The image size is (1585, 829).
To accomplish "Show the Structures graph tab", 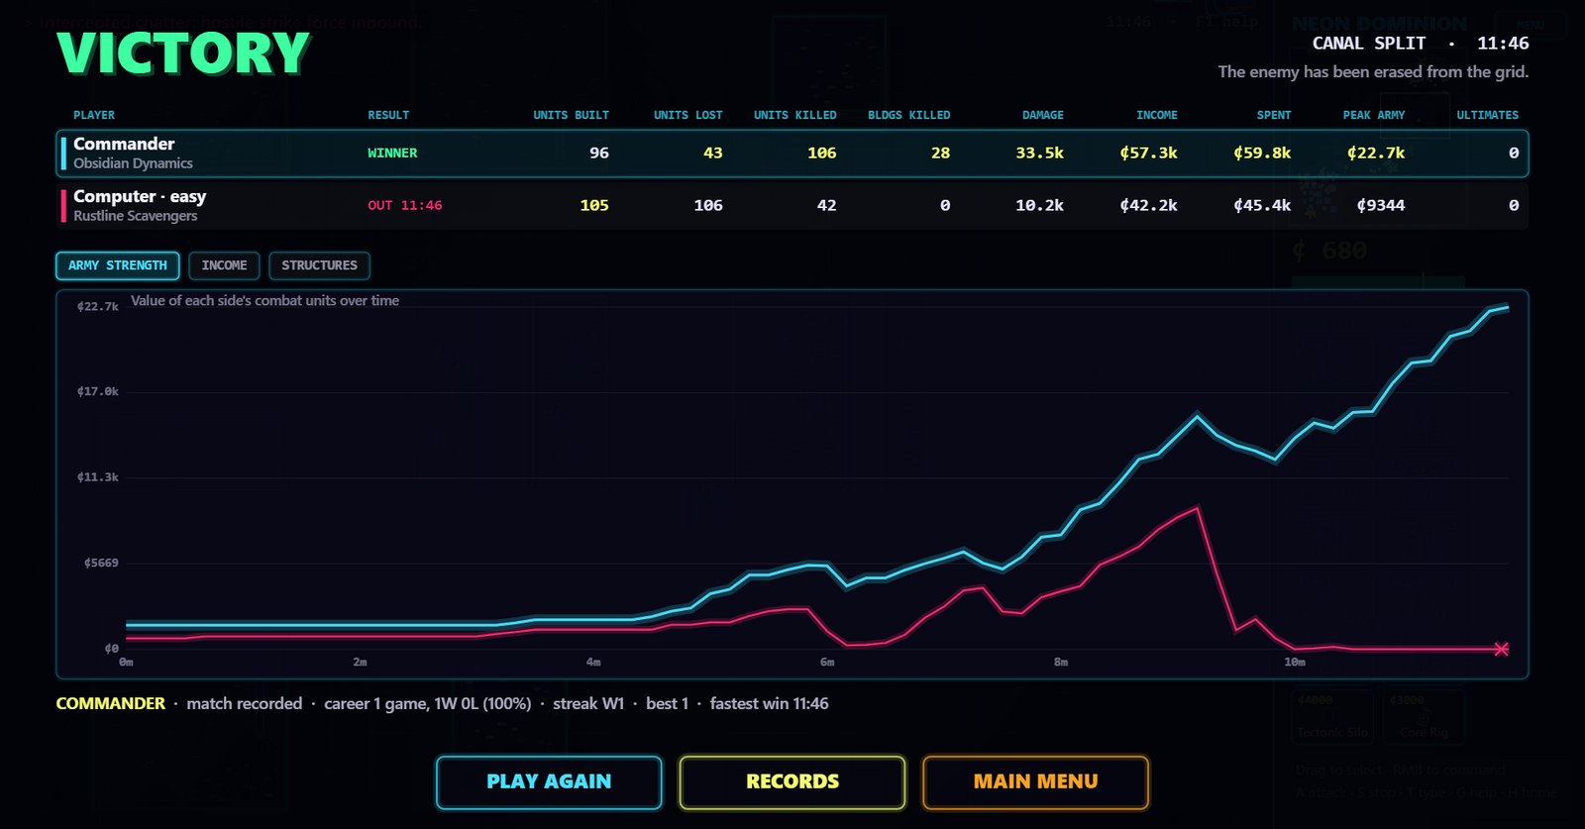I will point(319,265).
